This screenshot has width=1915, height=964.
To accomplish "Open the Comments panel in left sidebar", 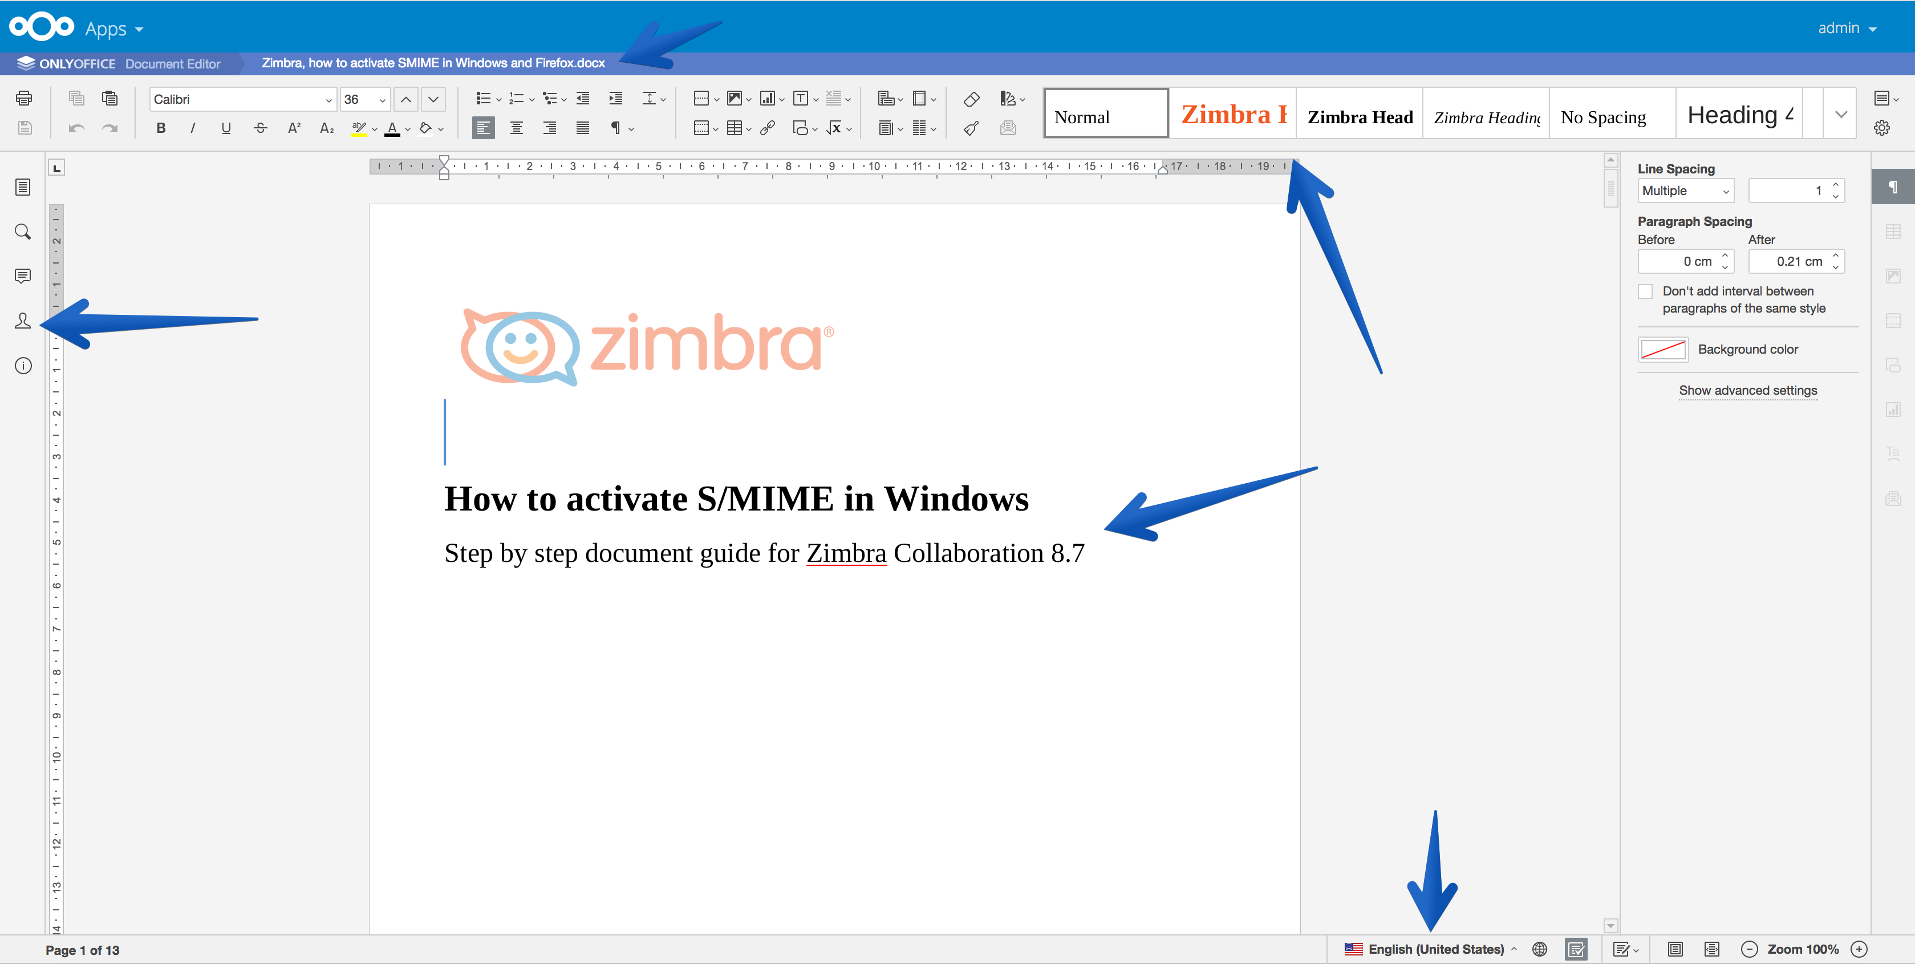I will [23, 276].
